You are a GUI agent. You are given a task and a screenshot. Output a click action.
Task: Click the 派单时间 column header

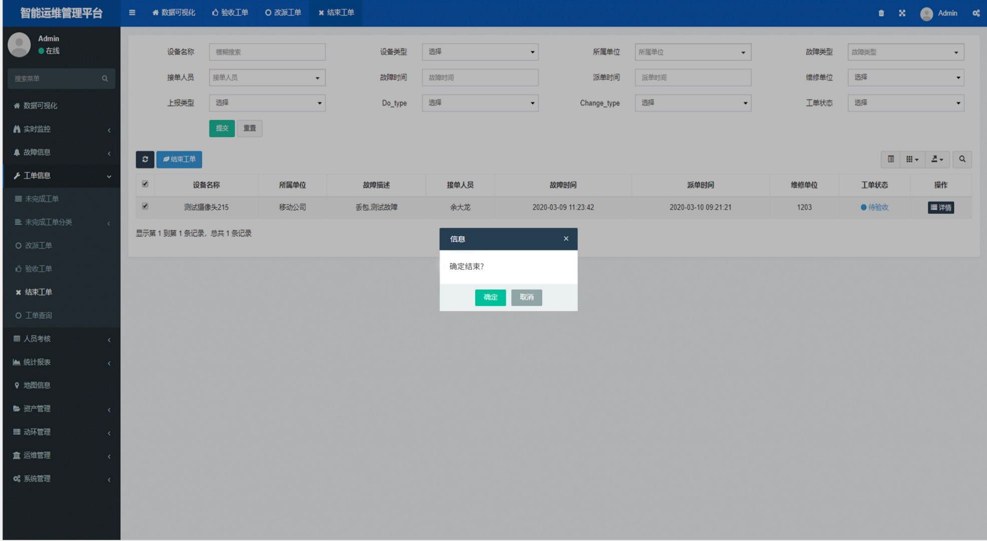(700, 185)
